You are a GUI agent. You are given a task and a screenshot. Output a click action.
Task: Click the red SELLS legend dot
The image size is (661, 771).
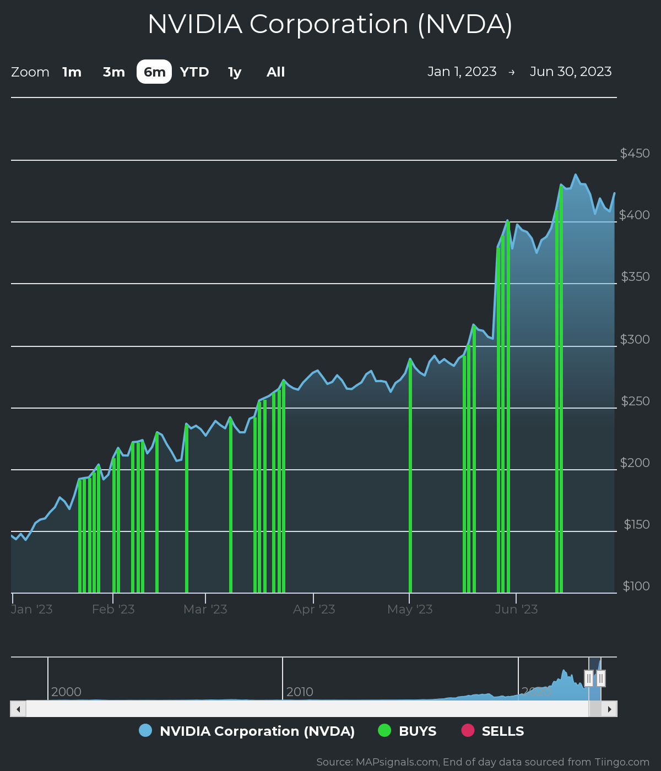click(468, 730)
